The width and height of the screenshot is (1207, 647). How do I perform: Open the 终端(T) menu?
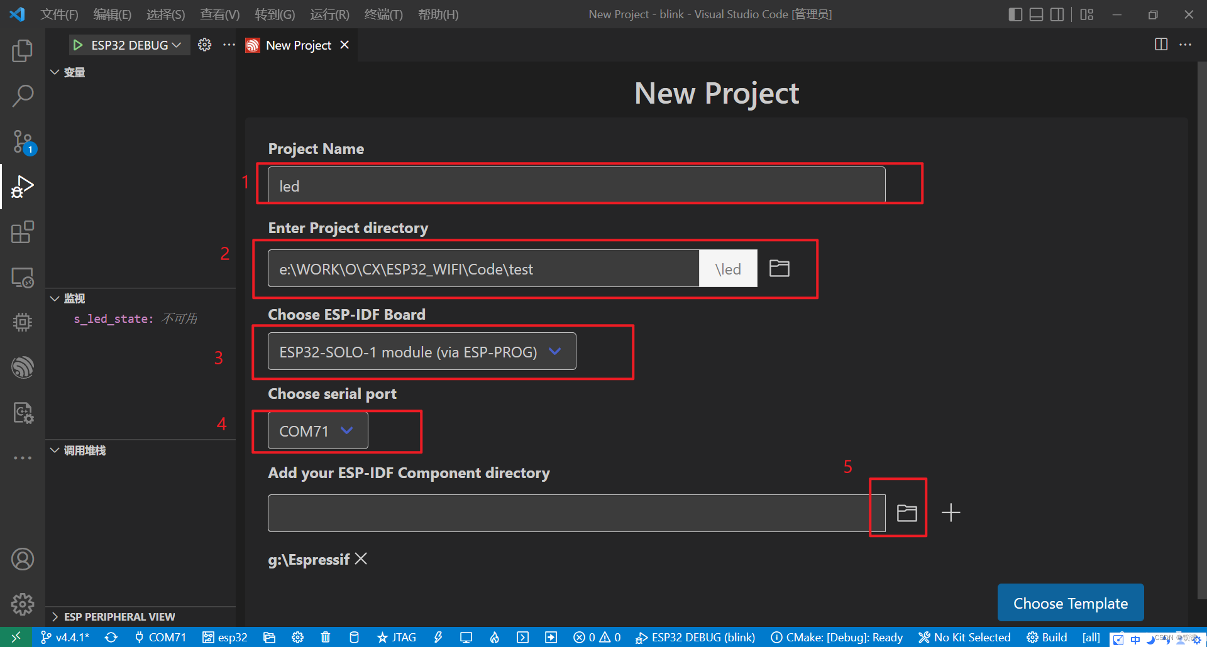point(384,14)
